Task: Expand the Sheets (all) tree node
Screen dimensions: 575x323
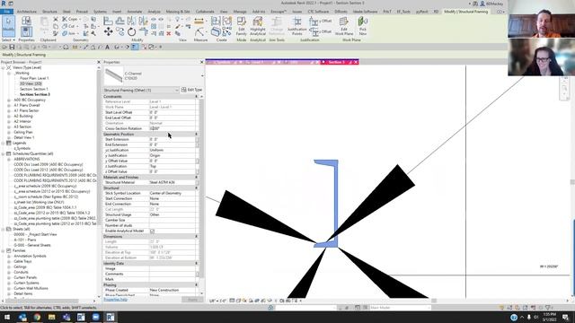Action: click(4, 230)
